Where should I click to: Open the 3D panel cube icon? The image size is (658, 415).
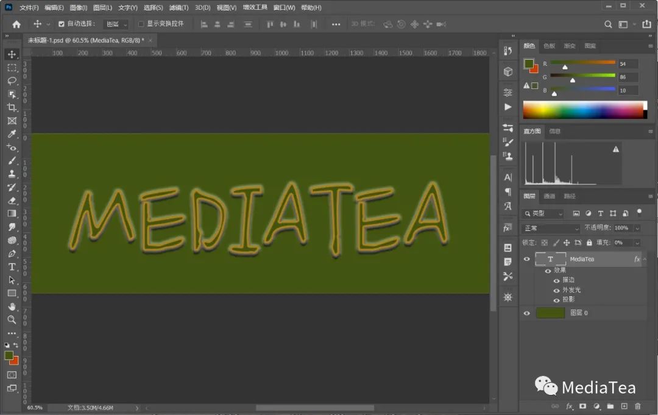click(x=508, y=72)
